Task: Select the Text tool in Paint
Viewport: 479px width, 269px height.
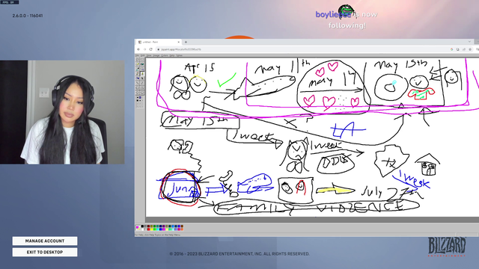Action: pos(142,78)
